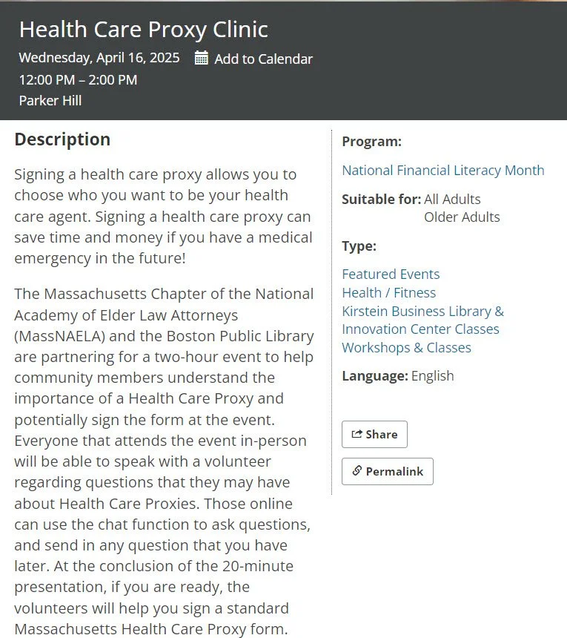Click the Health Care Proxy Clinic title

click(x=144, y=30)
